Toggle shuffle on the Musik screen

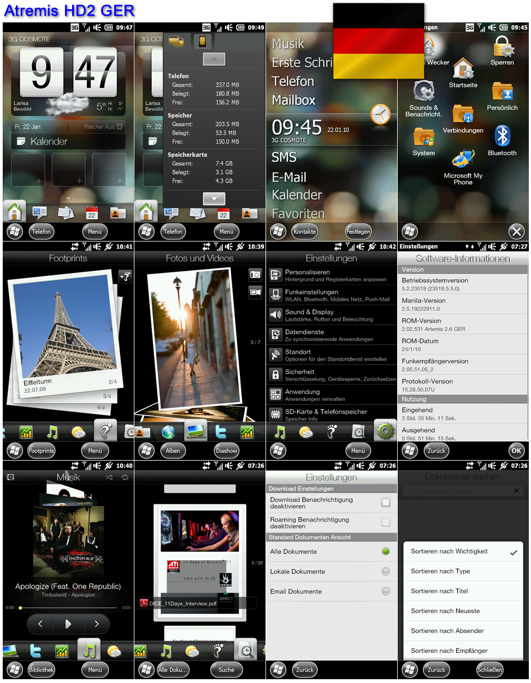(x=109, y=477)
